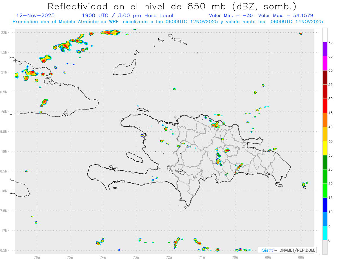This screenshot has width=338, height=261.
Task: Click the '10' label on the color scale
Action: (330, 212)
